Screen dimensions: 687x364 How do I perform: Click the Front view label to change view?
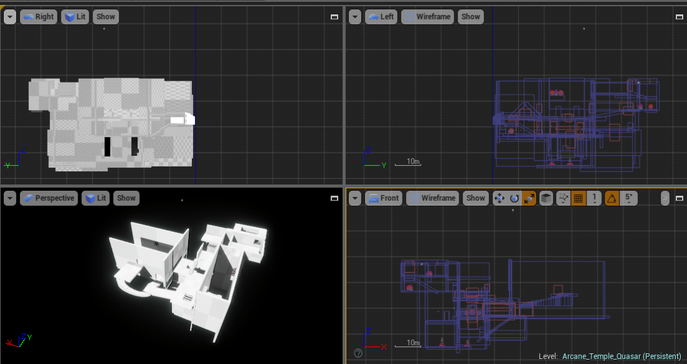click(x=384, y=198)
